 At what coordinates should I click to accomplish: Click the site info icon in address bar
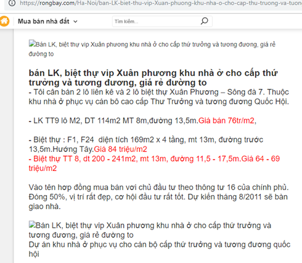[12, 3]
